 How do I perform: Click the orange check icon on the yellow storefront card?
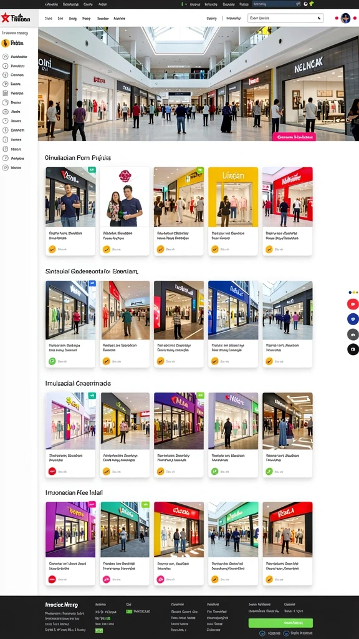click(x=214, y=249)
